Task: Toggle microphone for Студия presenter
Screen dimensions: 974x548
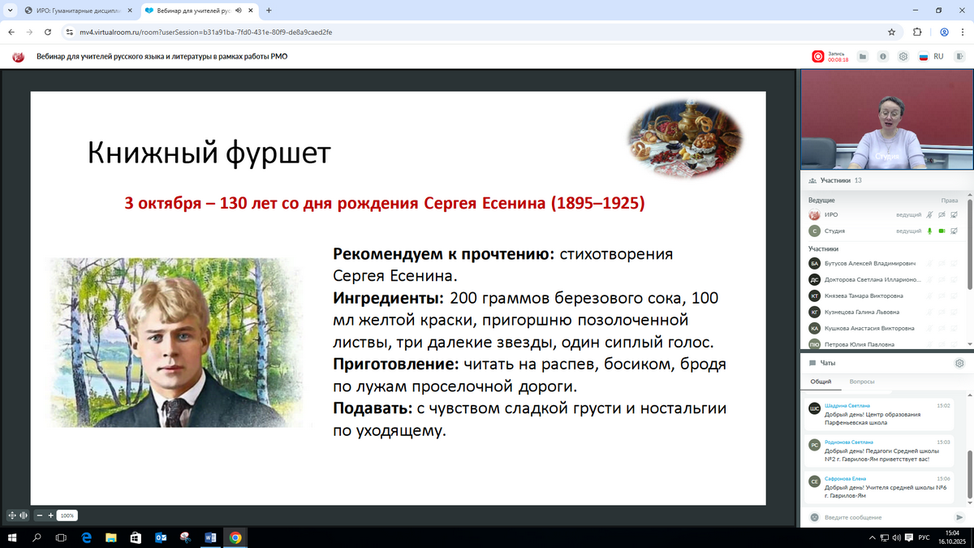Action: tap(930, 231)
